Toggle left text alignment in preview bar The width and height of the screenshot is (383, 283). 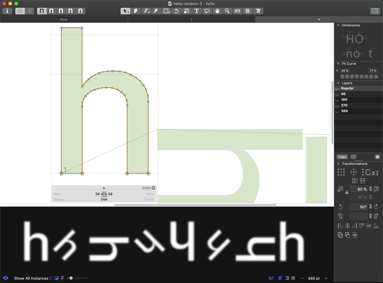pyautogui.click(x=280, y=278)
